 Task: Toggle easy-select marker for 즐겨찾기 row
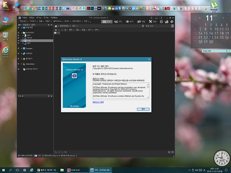point(18,59)
